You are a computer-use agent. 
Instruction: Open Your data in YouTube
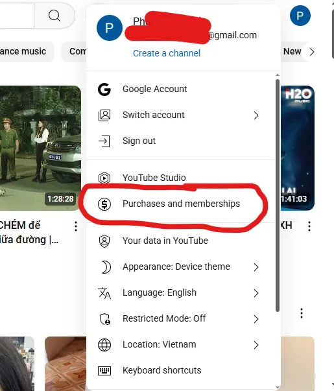pyautogui.click(x=180, y=241)
